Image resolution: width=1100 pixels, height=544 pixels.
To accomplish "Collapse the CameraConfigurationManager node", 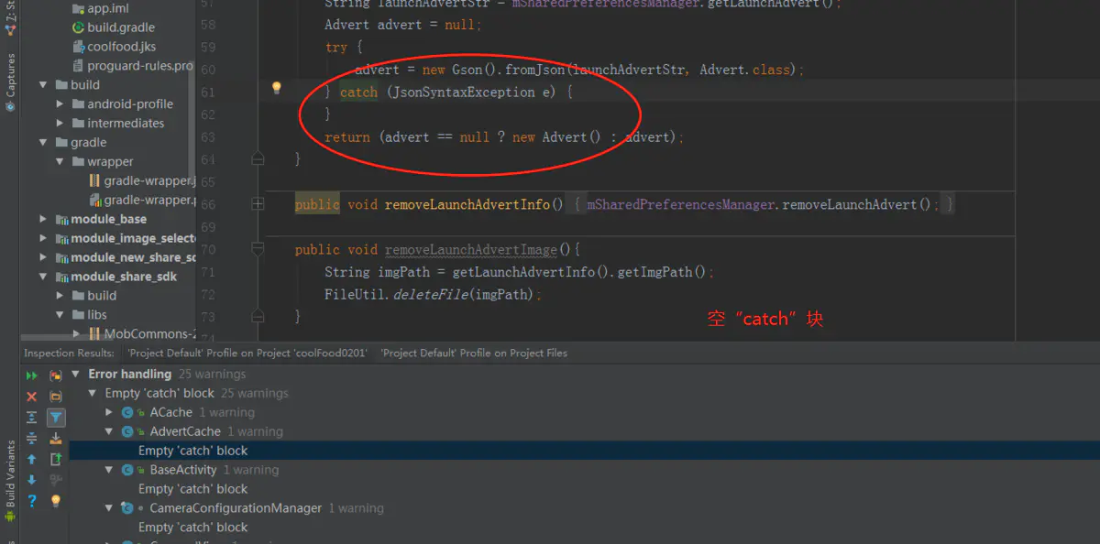I will [x=109, y=508].
